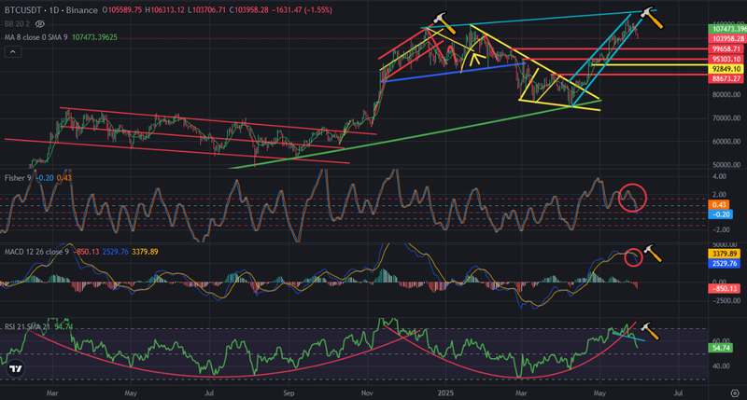Image resolution: width=747 pixels, height=400 pixels.
Task: Select the Fisher 9 indicator legend
Action: (18, 178)
